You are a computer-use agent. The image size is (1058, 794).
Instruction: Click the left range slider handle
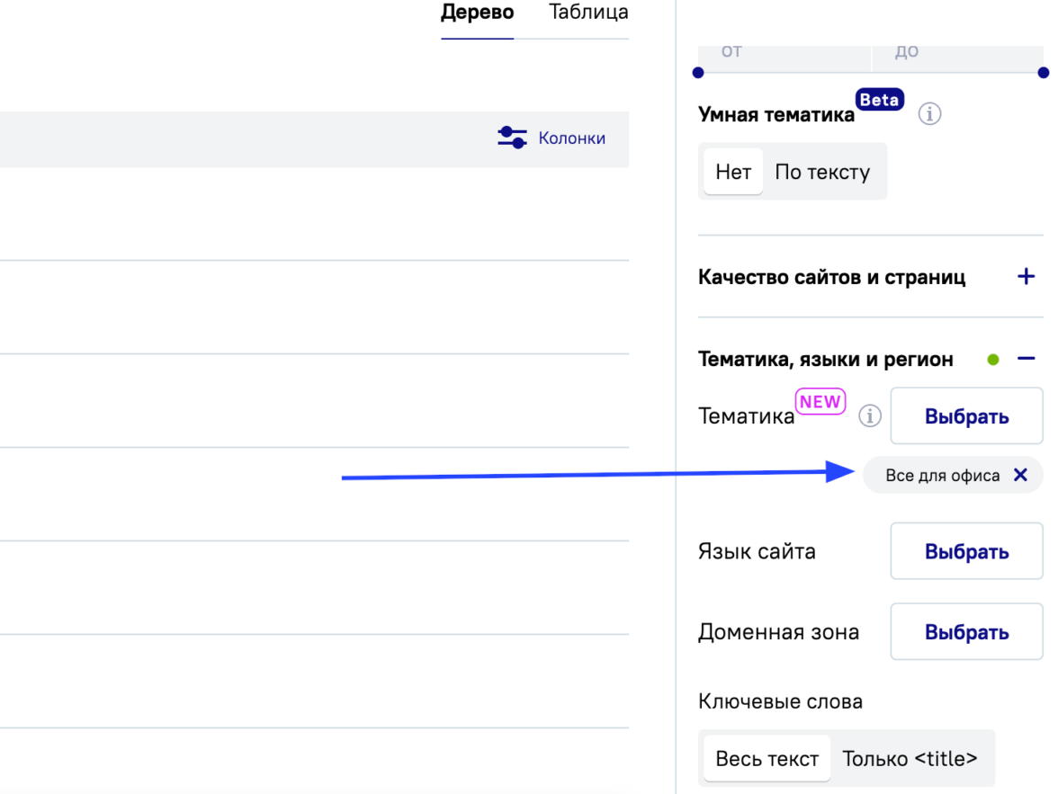click(698, 72)
